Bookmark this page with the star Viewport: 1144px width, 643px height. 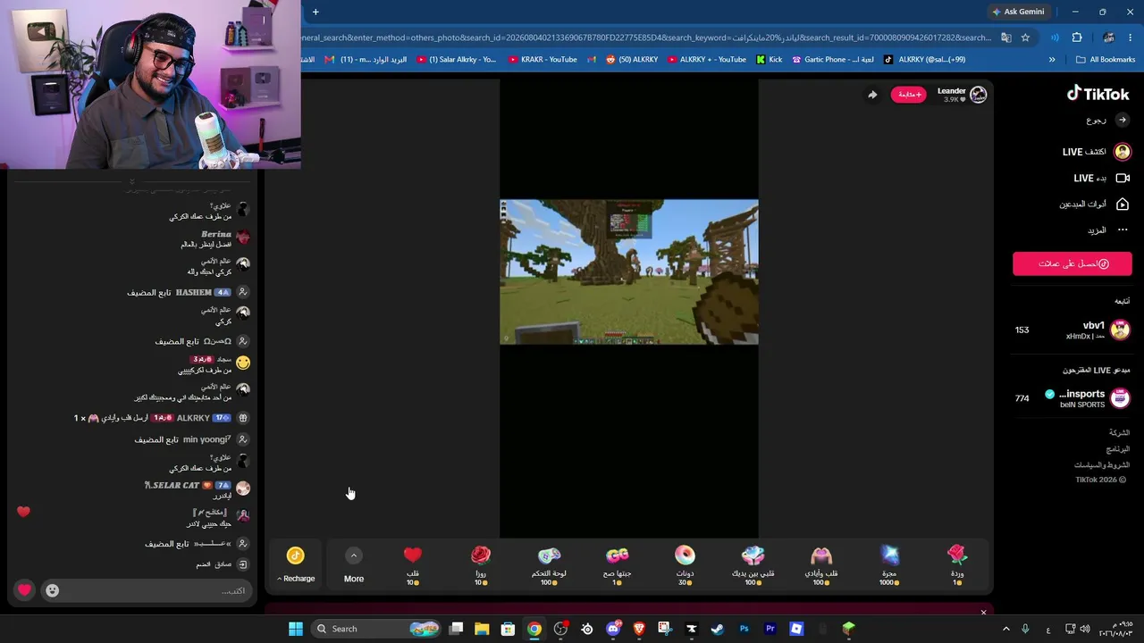1025,38
